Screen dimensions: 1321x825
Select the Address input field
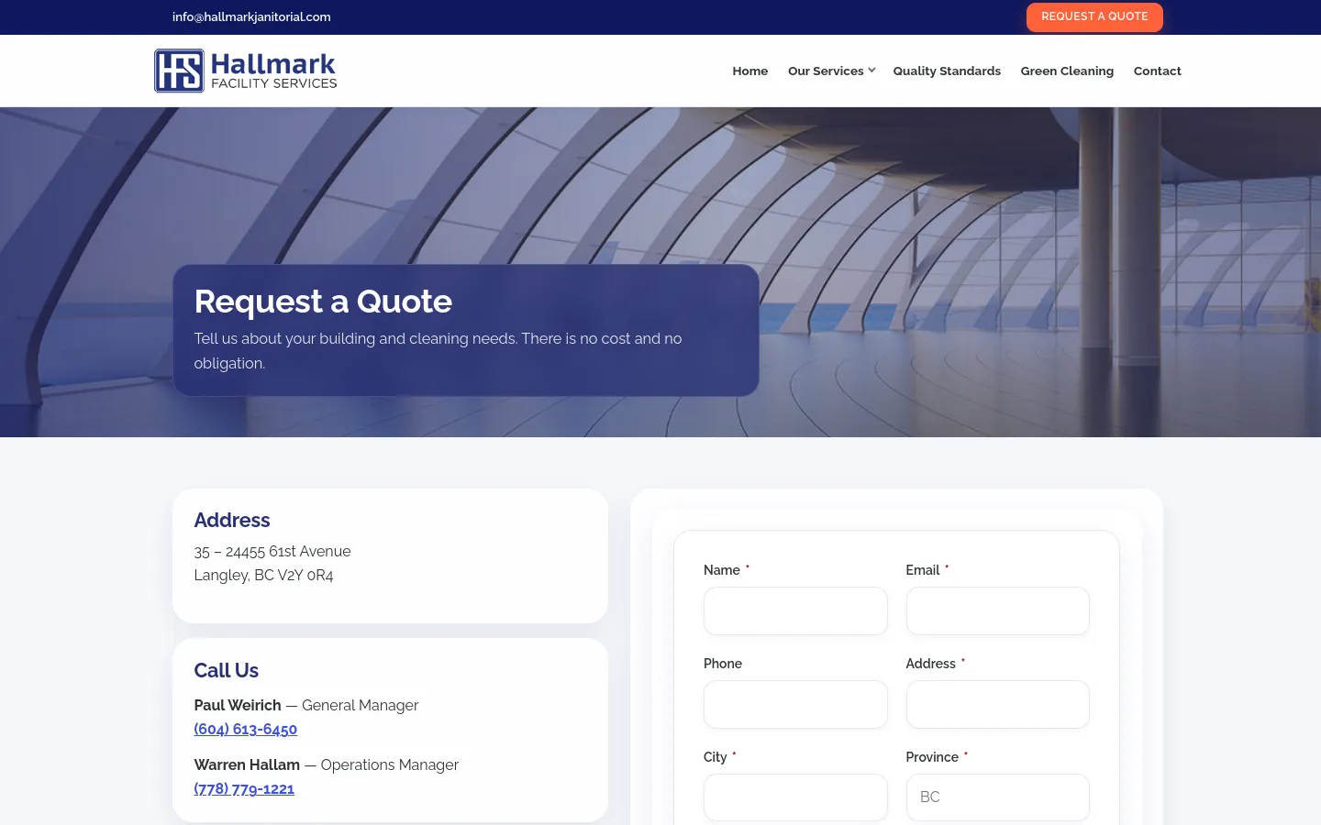998,704
